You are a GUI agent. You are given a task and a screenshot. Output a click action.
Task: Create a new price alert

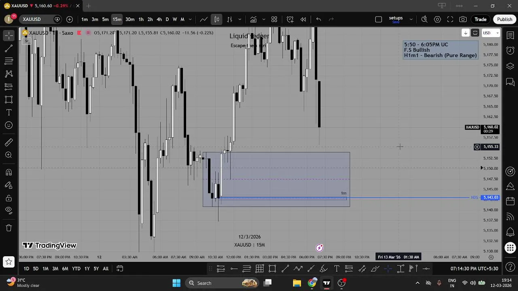point(290,19)
